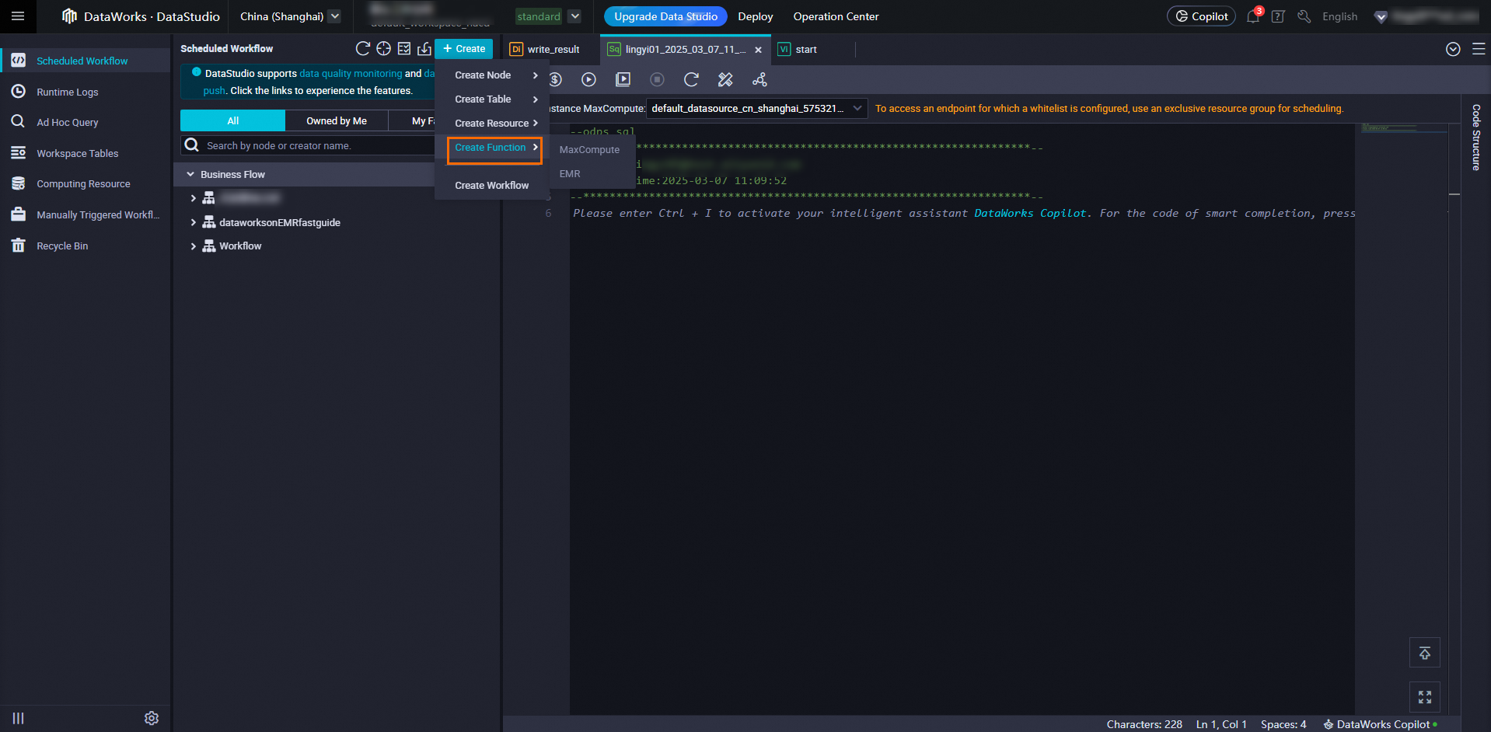Click the Run with Parameters icon

tap(623, 79)
